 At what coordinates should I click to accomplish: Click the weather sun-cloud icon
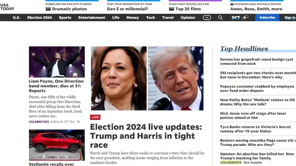tap(245, 17)
